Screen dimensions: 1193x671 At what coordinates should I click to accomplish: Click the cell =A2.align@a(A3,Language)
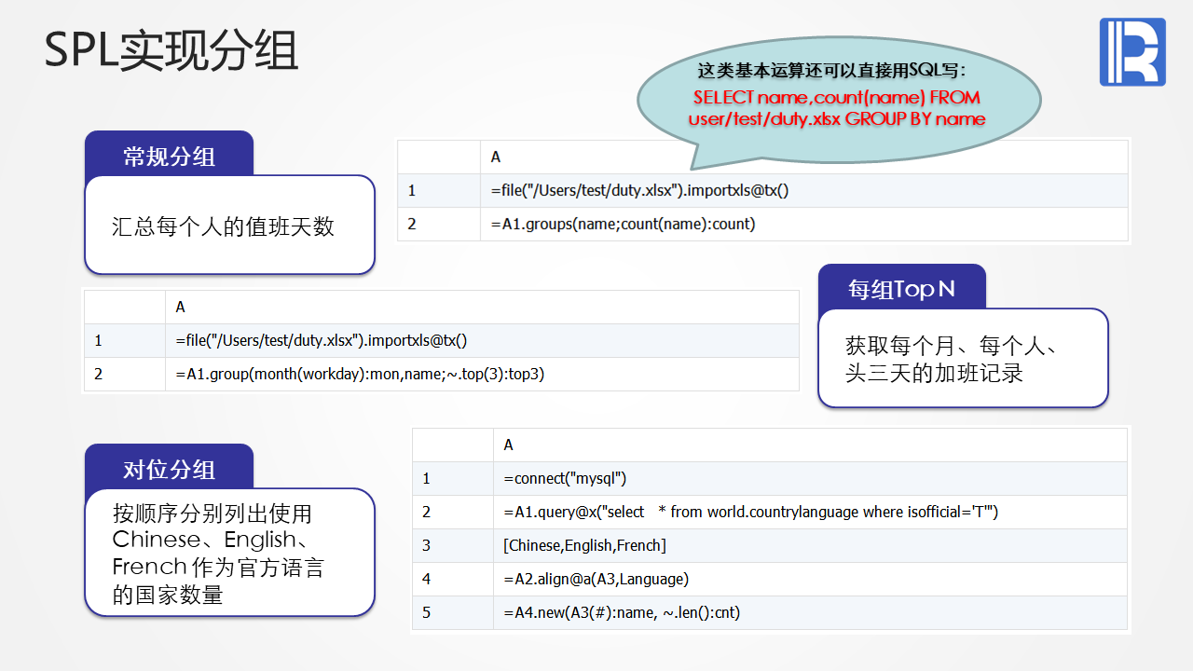810,579
